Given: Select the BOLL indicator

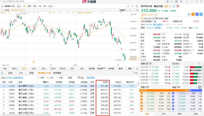Looking at the screenshot, I should click(15, 69).
